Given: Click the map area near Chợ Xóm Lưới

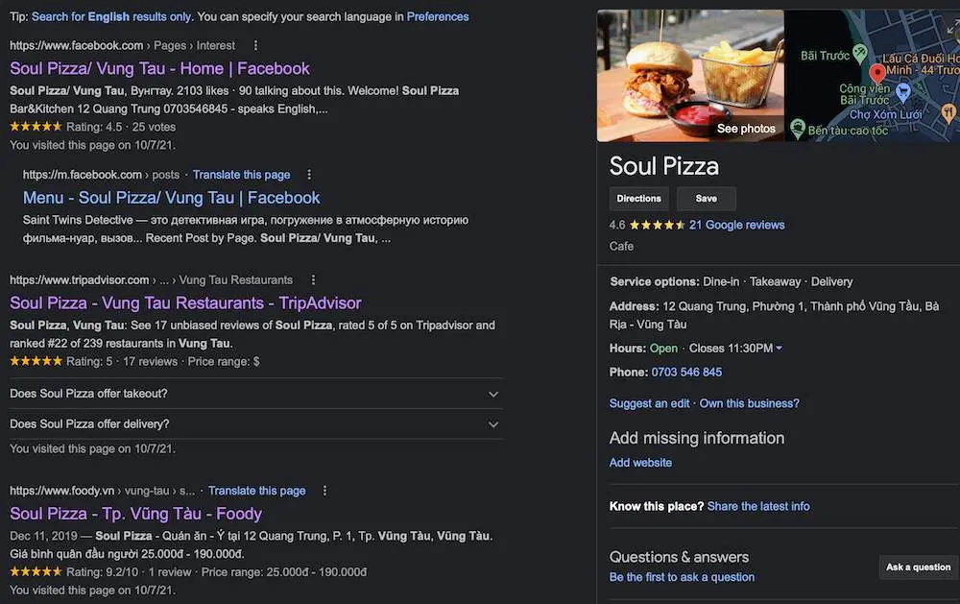Looking at the screenshot, I should click(885, 114).
